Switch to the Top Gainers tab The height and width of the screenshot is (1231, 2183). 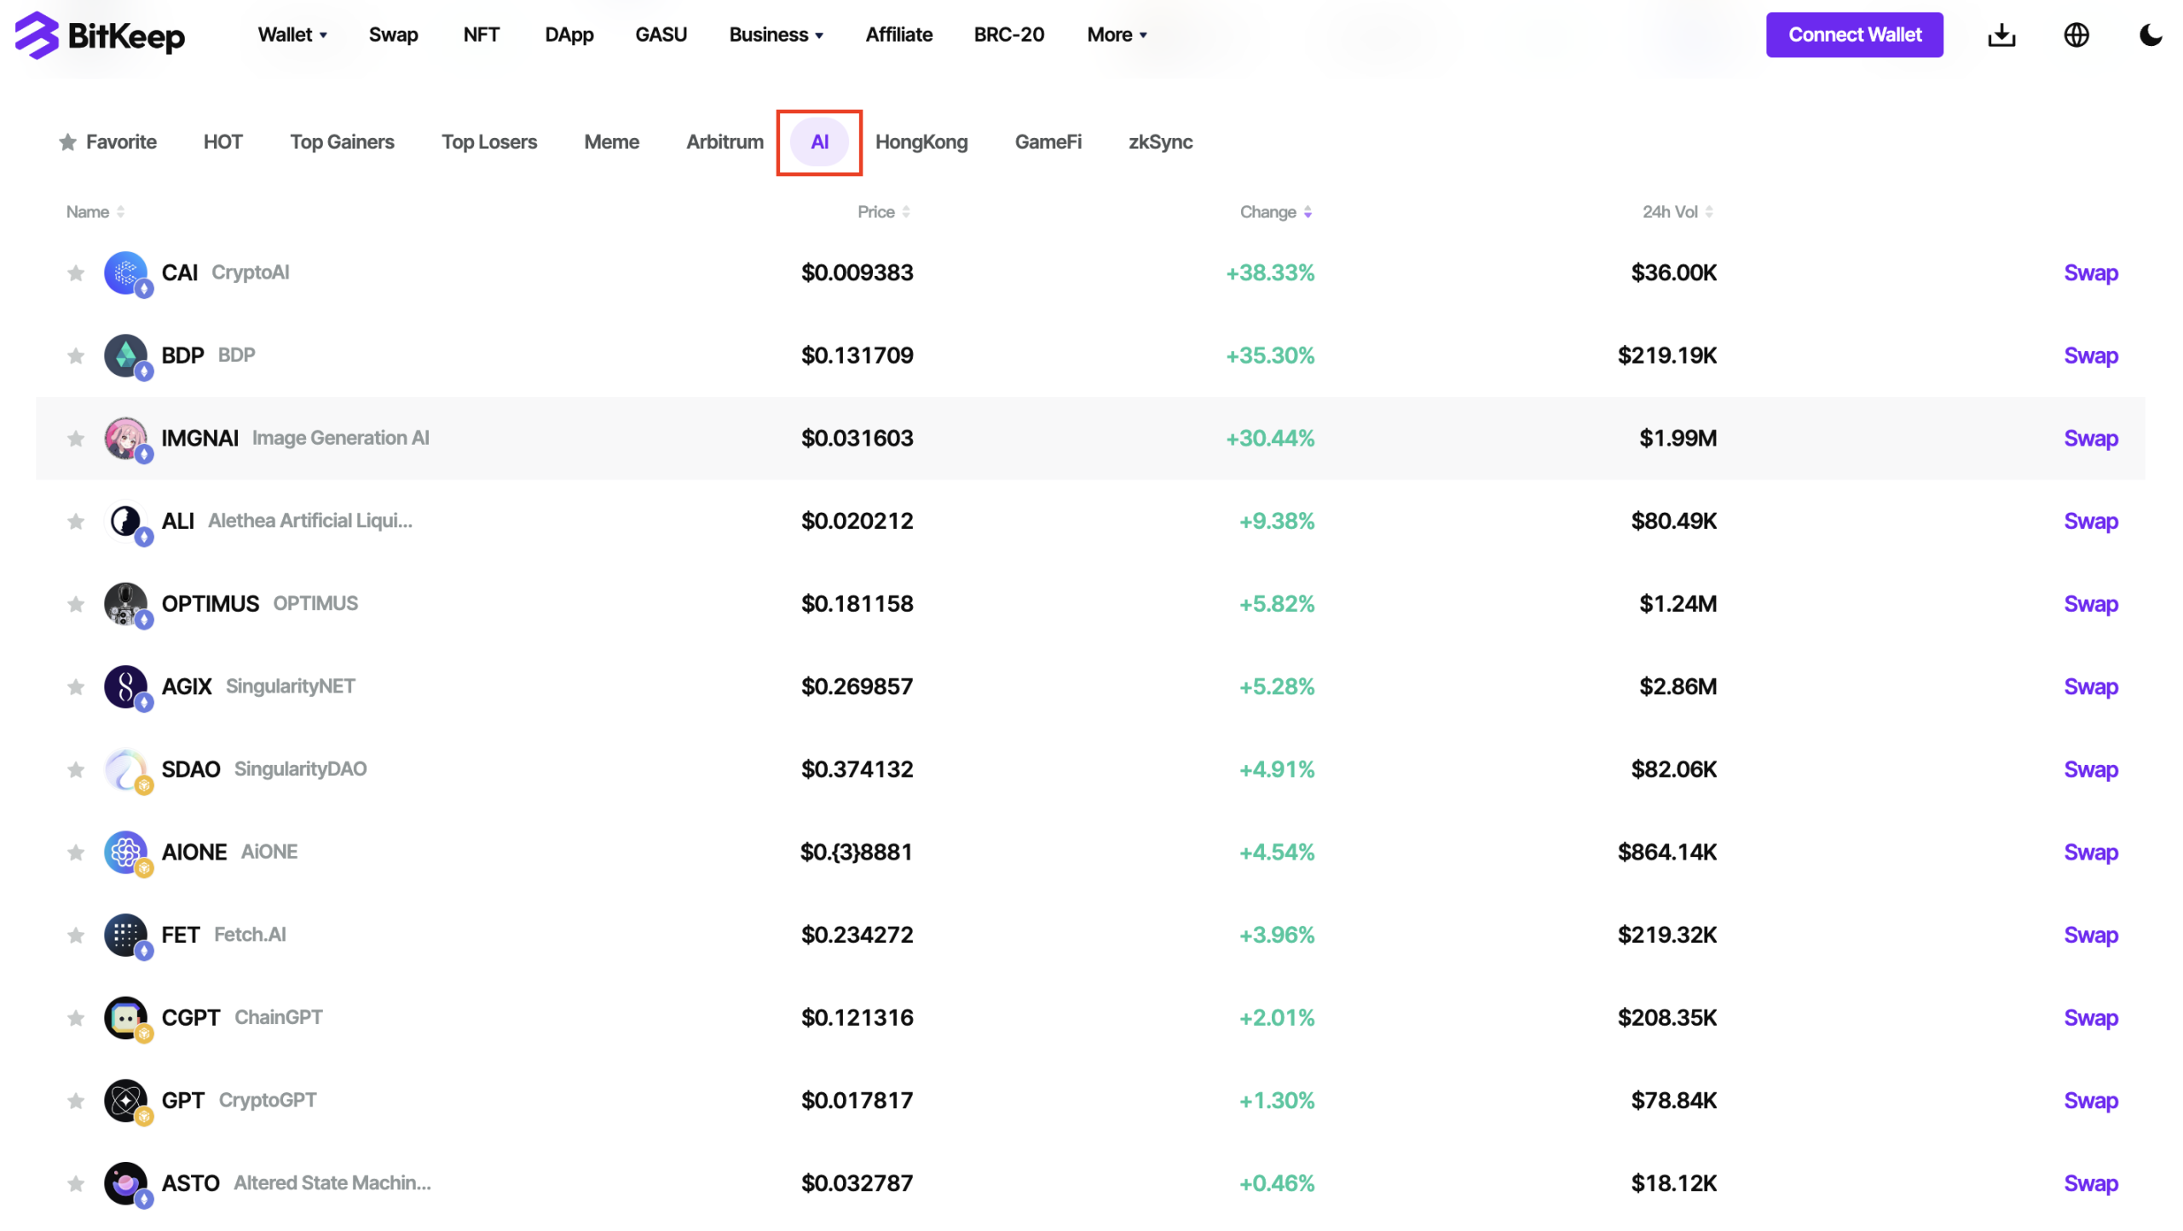click(342, 141)
